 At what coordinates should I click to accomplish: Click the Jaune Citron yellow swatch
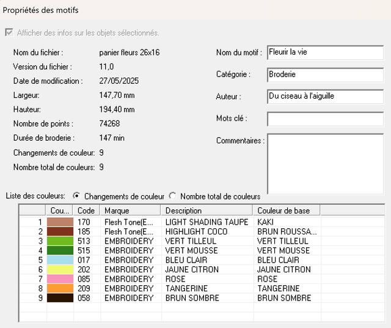[60, 270]
